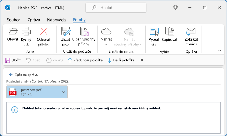Click the Outlook app icon
The image size is (227, 136).
click(8, 8)
